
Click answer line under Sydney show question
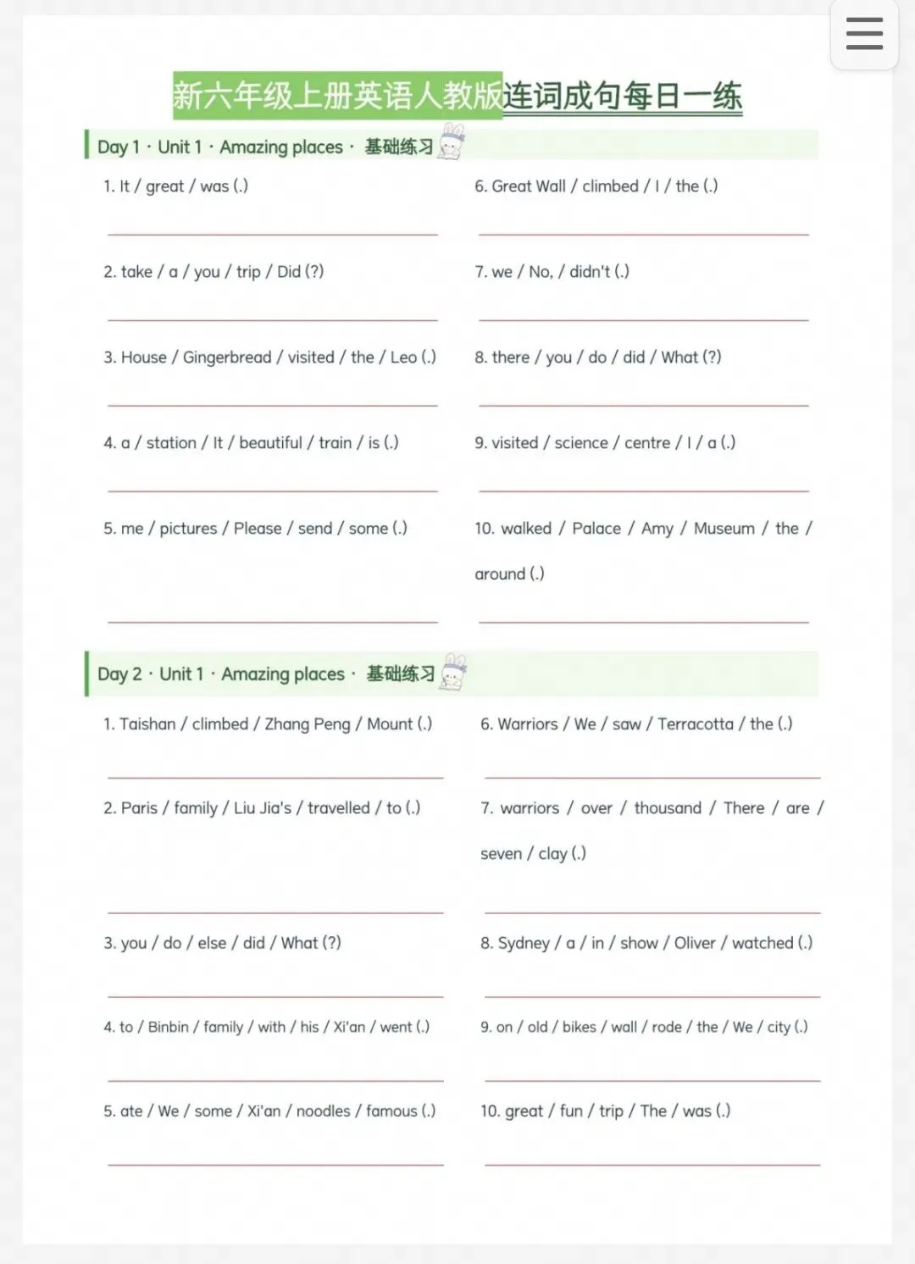click(x=652, y=995)
